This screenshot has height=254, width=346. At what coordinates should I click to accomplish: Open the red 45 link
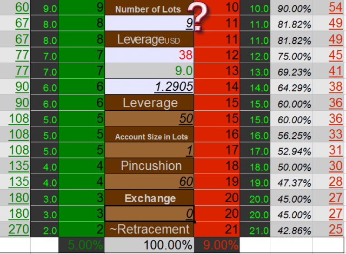336,55
